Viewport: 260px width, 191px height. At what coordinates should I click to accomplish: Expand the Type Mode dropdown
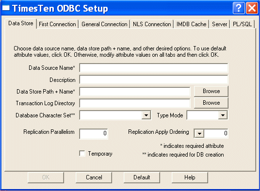point(223,115)
